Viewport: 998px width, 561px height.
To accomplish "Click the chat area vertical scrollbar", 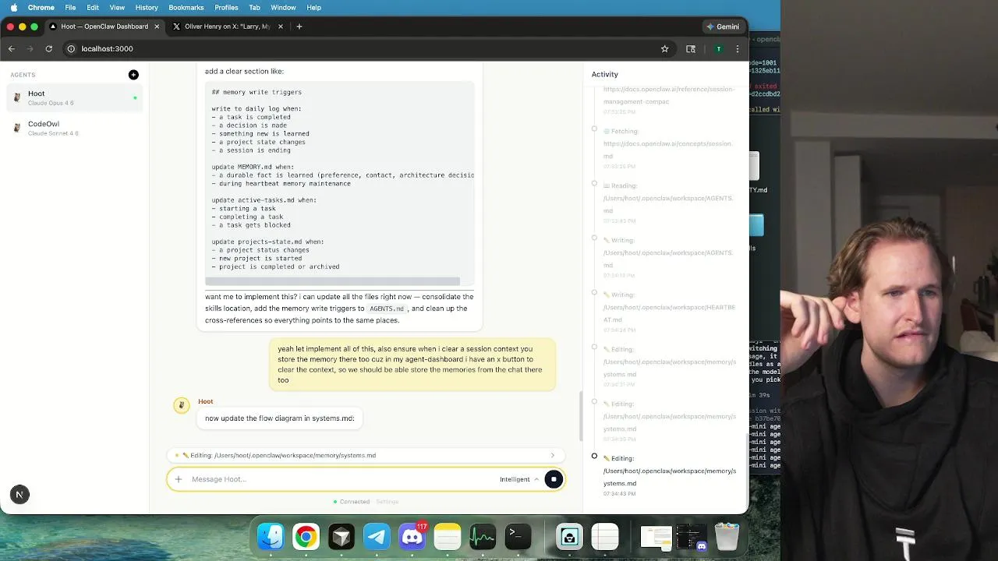I will [x=579, y=417].
